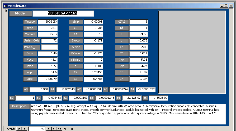Image resolution: width=236 pixels, height=131 pixels.
Task: Edit the Parallel_C-S field value
Action: tap(49, 47)
